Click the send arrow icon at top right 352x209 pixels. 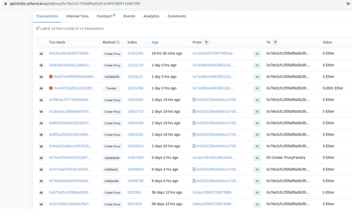(x=348, y=3)
